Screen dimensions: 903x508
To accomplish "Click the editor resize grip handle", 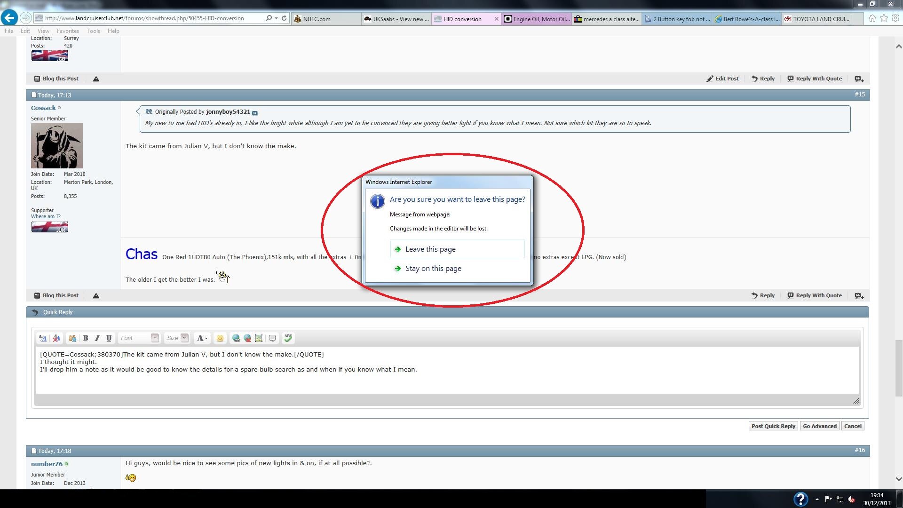I will tap(856, 401).
